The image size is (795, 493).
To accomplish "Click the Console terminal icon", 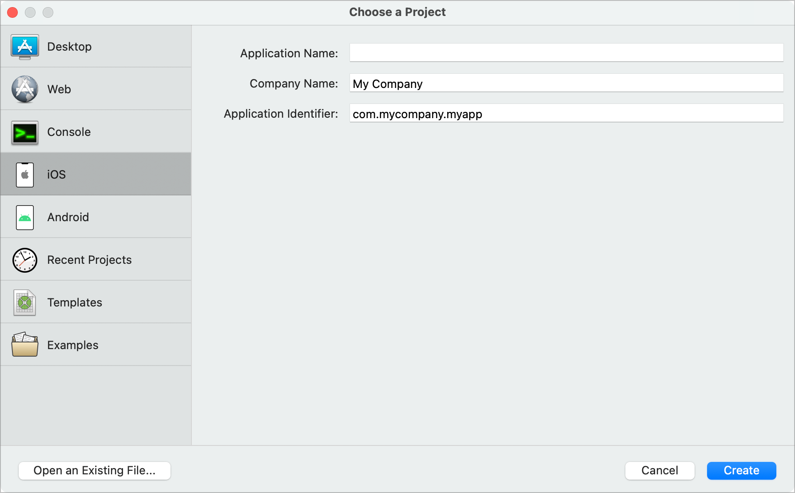I will click(x=25, y=132).
